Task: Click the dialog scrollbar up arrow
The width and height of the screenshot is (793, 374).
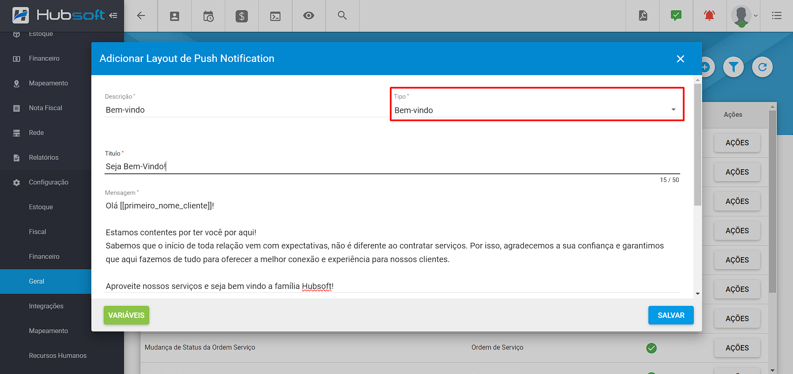Action: coord(698,80)
